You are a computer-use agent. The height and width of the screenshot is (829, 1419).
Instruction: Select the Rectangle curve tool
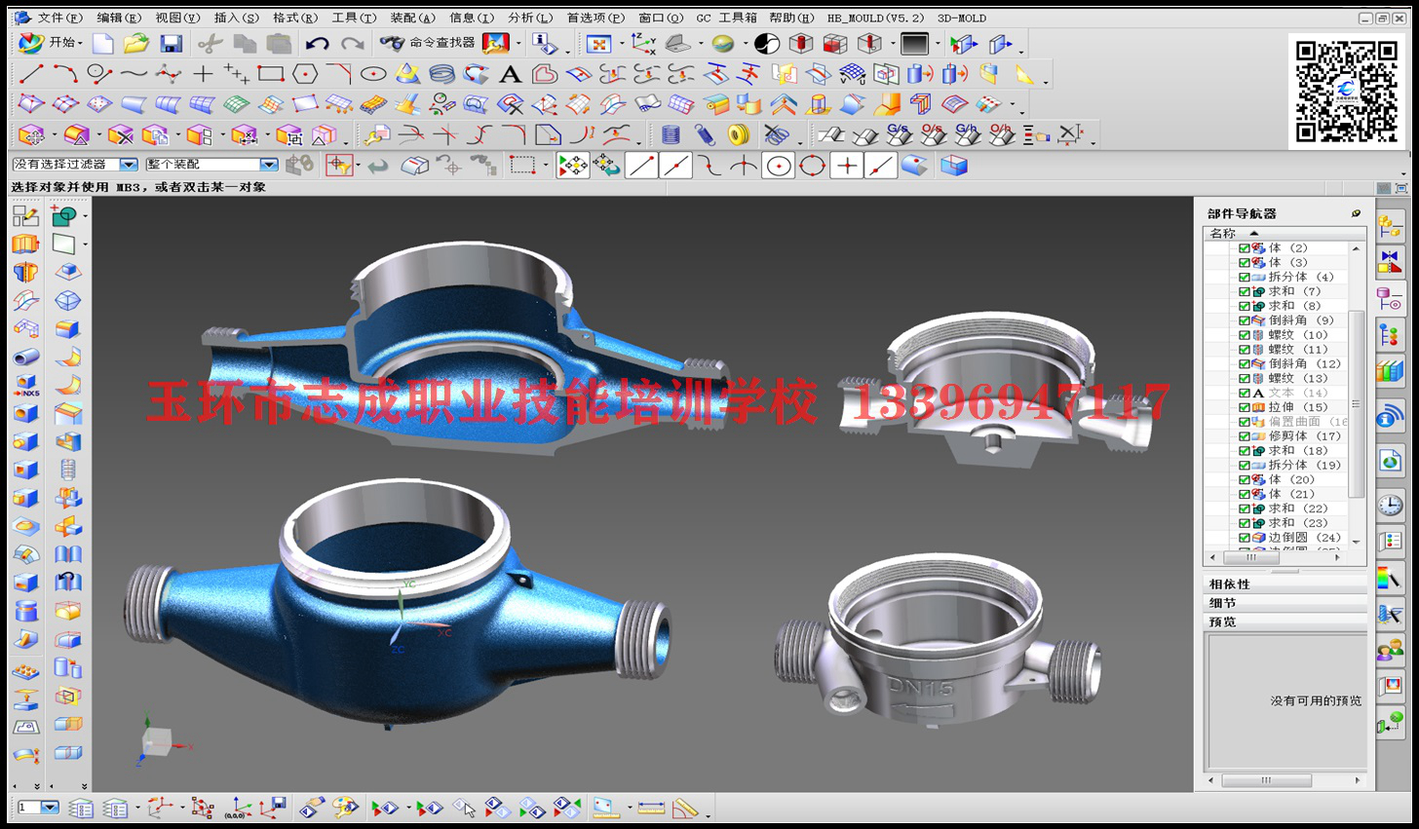(x=270, y=73)
